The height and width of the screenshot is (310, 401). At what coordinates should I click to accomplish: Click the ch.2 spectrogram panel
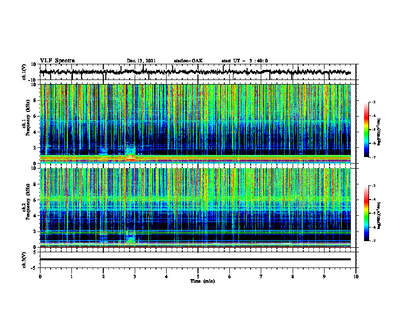tap(195, 208)
